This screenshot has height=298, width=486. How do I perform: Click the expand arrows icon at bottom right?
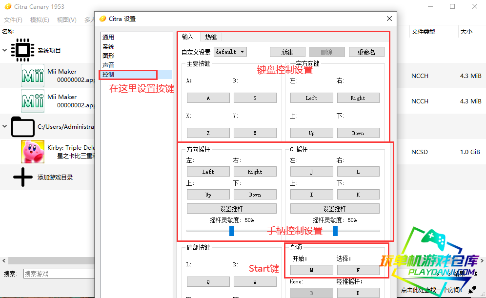[x=472, y=289]
